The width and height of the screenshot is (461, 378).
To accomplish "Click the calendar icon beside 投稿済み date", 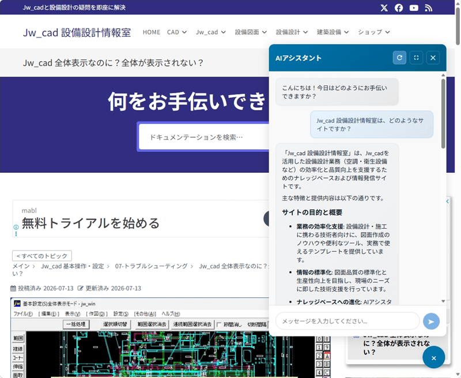I will click(x=13, y=288).
